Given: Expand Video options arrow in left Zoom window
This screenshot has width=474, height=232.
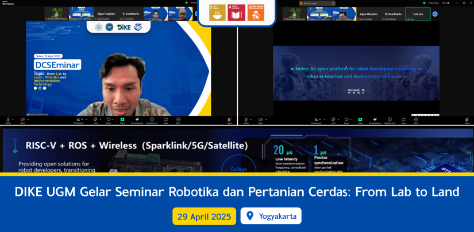Looking at the screenshot, I should (x=28, y=119).
